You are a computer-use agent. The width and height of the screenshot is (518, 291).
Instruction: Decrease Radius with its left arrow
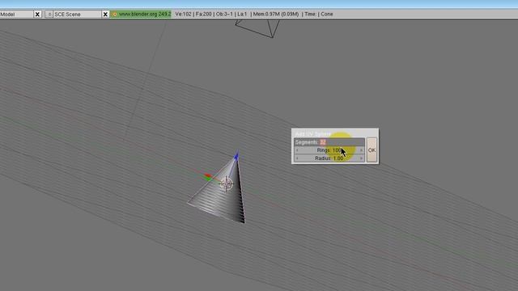click(297, 158)
